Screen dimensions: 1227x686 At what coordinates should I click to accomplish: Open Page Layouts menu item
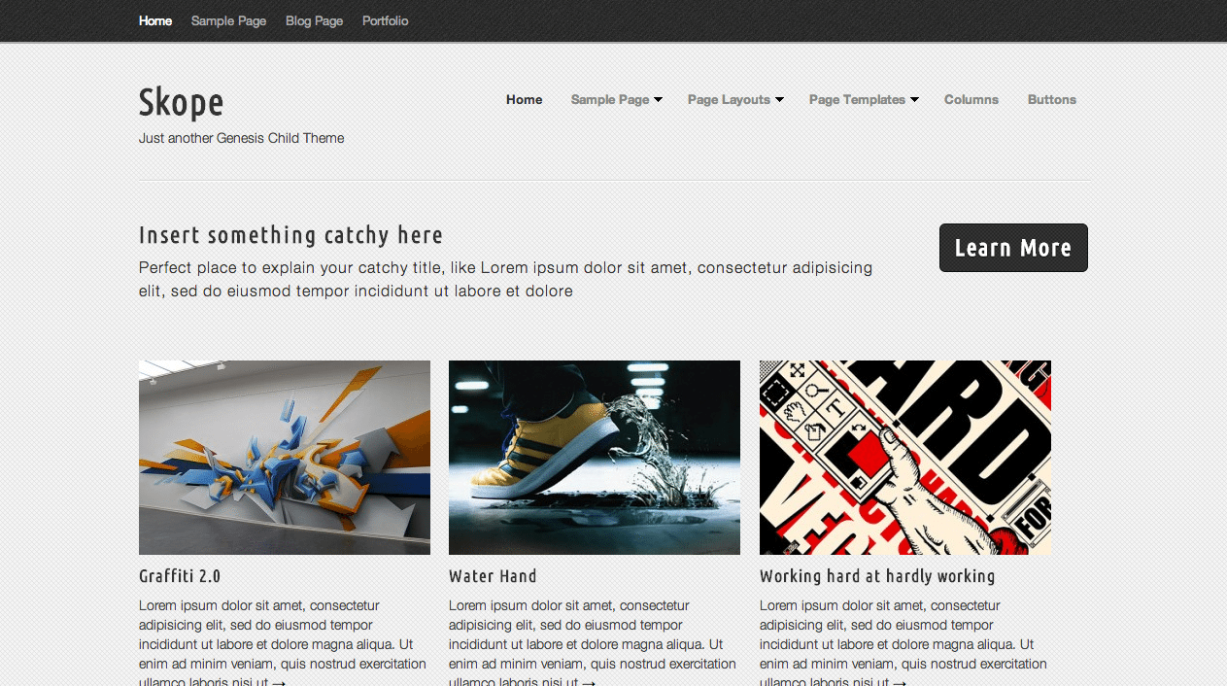(x=729, y=99)
